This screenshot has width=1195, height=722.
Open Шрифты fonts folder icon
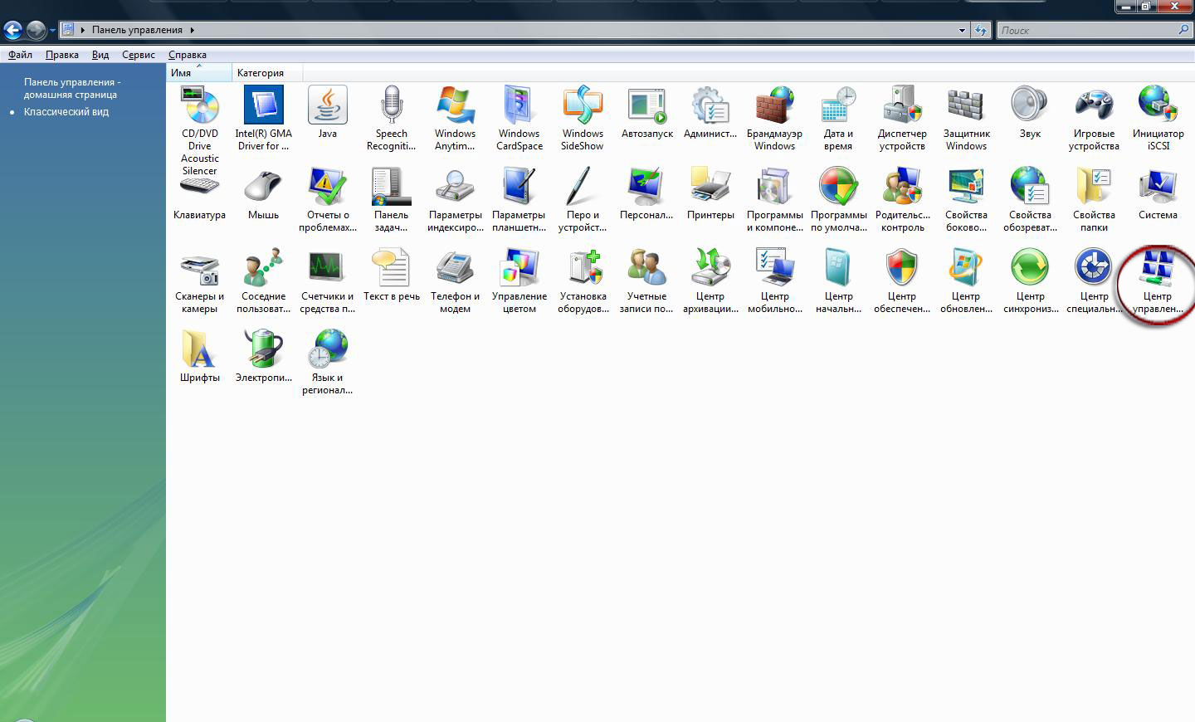[200, 349]
